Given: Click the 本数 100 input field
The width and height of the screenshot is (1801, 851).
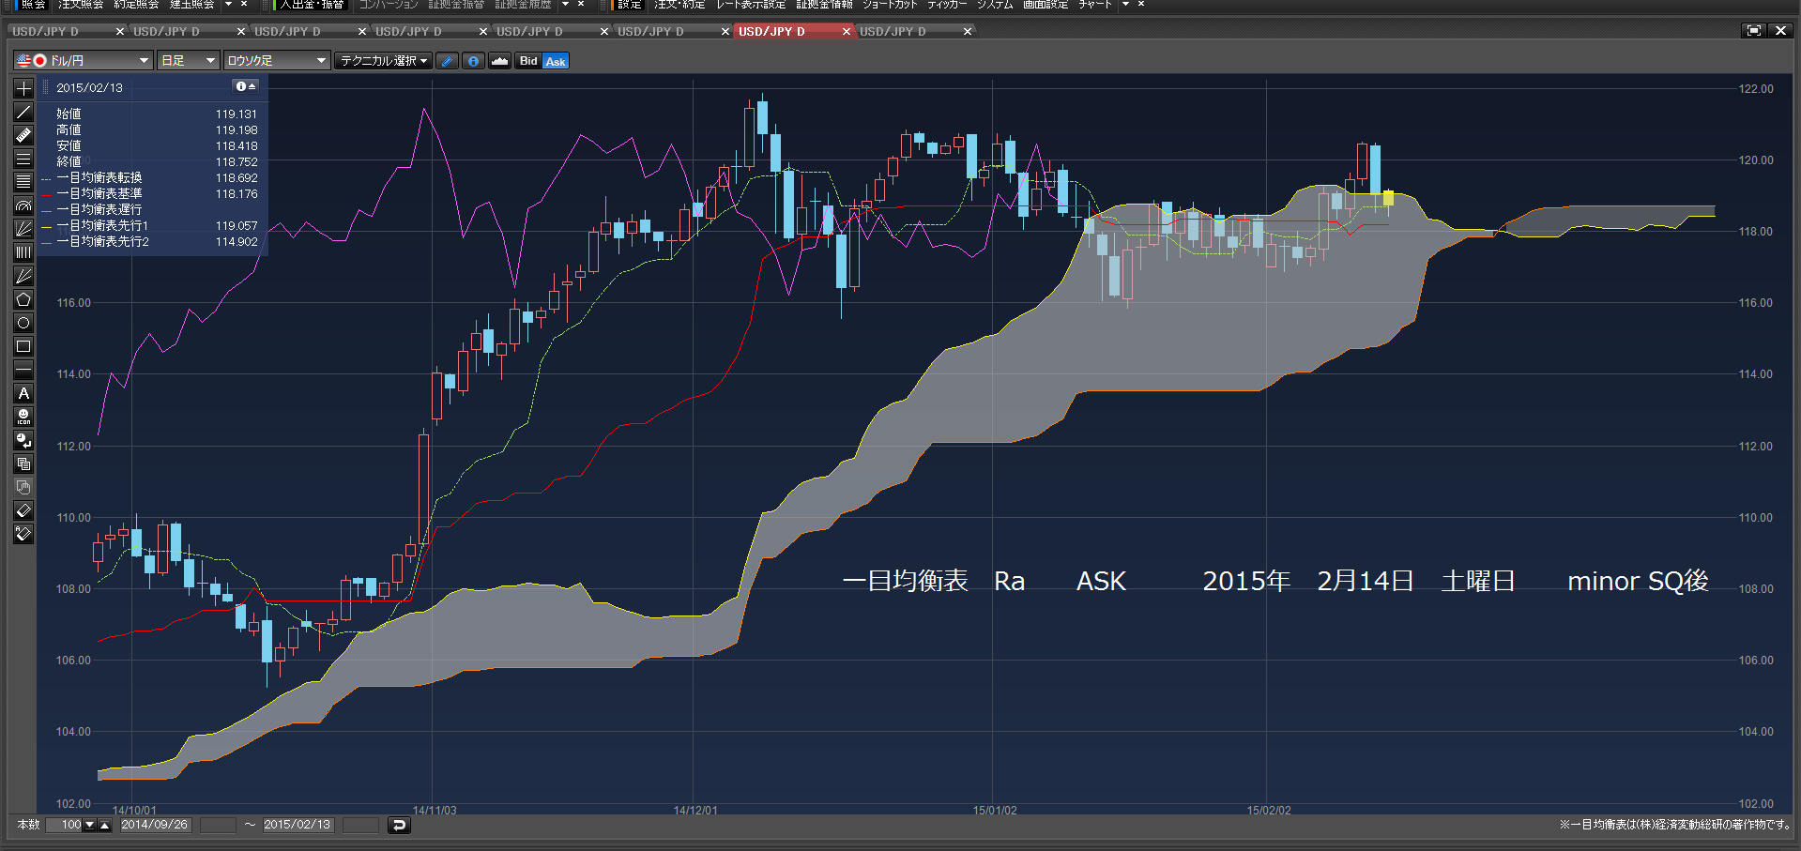Looking at the screenshot, I should coord(64,825).
